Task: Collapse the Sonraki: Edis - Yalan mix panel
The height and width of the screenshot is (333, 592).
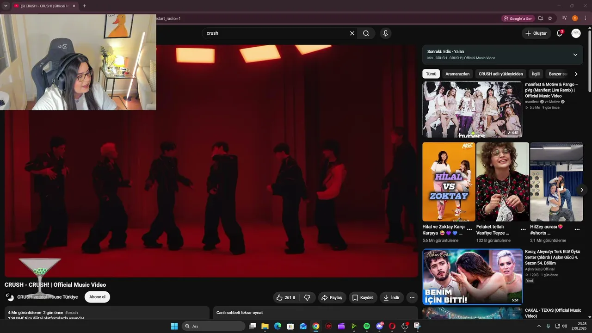Action: [x=575, y=55]
